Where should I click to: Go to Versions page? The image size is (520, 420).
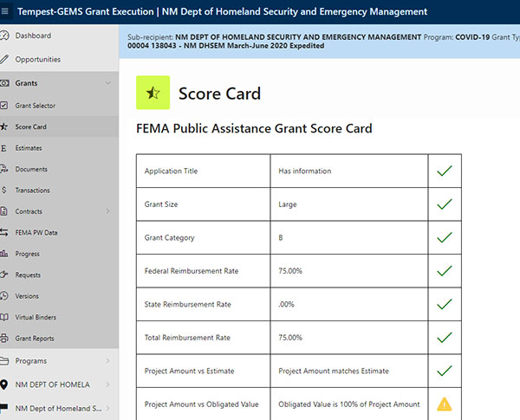tap(27, 296)
